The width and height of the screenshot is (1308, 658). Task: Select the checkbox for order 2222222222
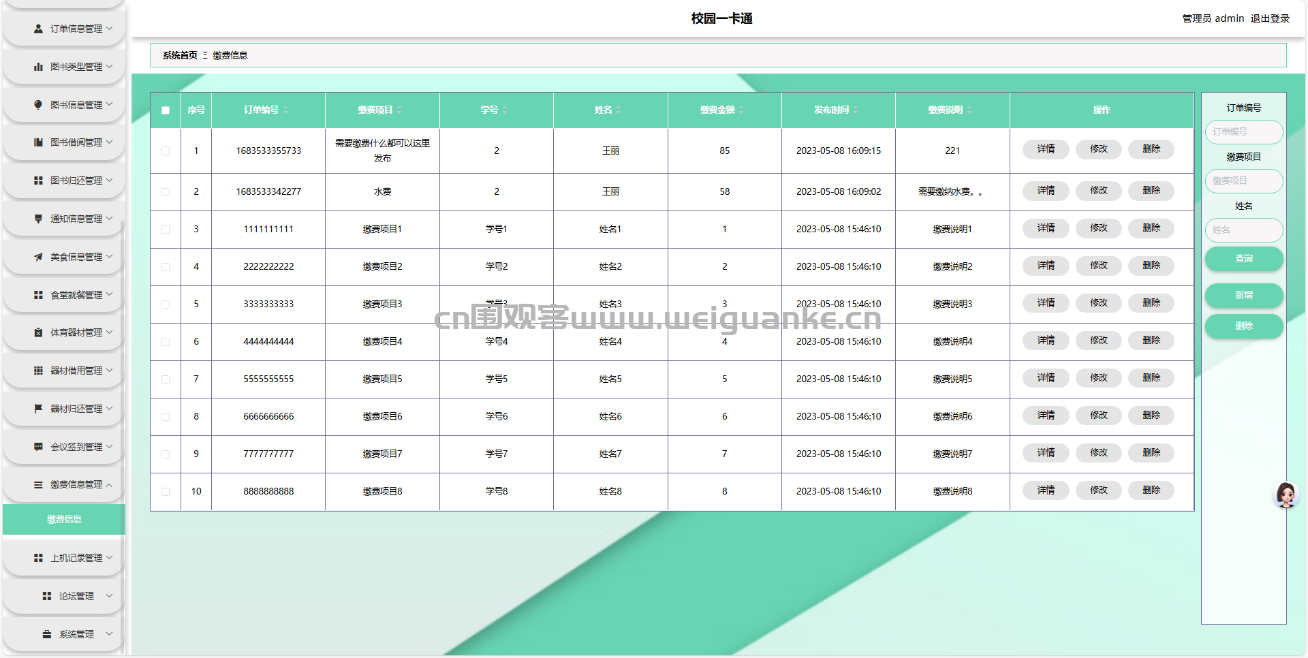pos(166,267)
